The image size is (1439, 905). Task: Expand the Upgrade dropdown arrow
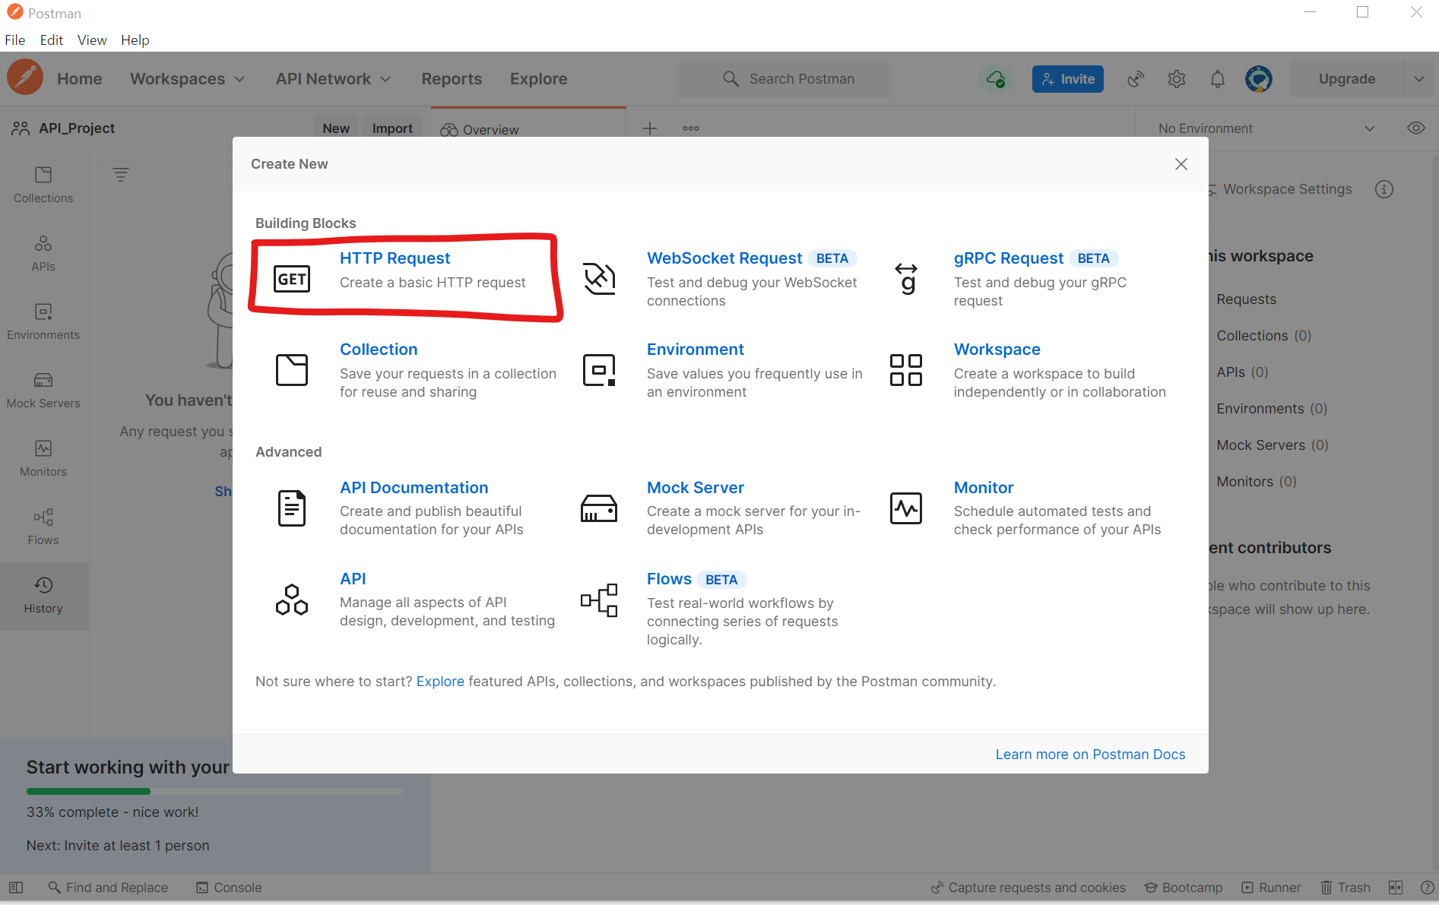[1419, 79]
